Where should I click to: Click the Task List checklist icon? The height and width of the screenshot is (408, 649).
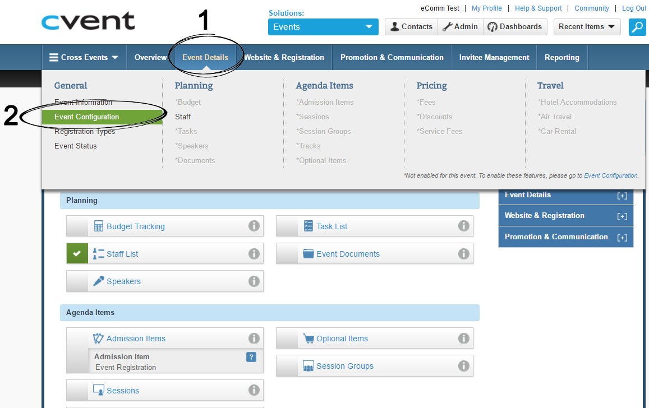coord(309,226)
